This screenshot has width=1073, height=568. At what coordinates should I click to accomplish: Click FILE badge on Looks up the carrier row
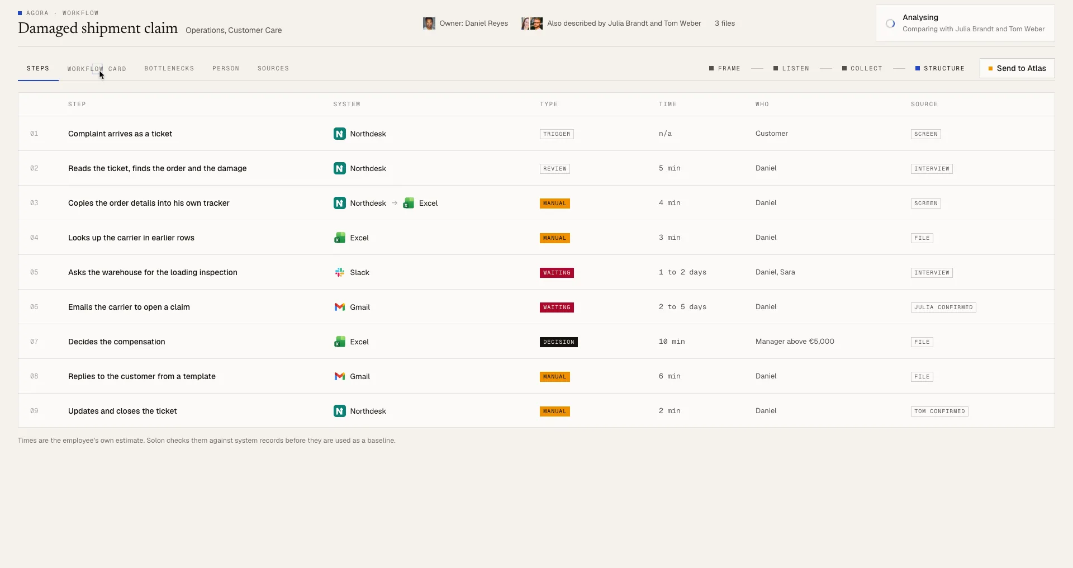(x=922, y=238)
